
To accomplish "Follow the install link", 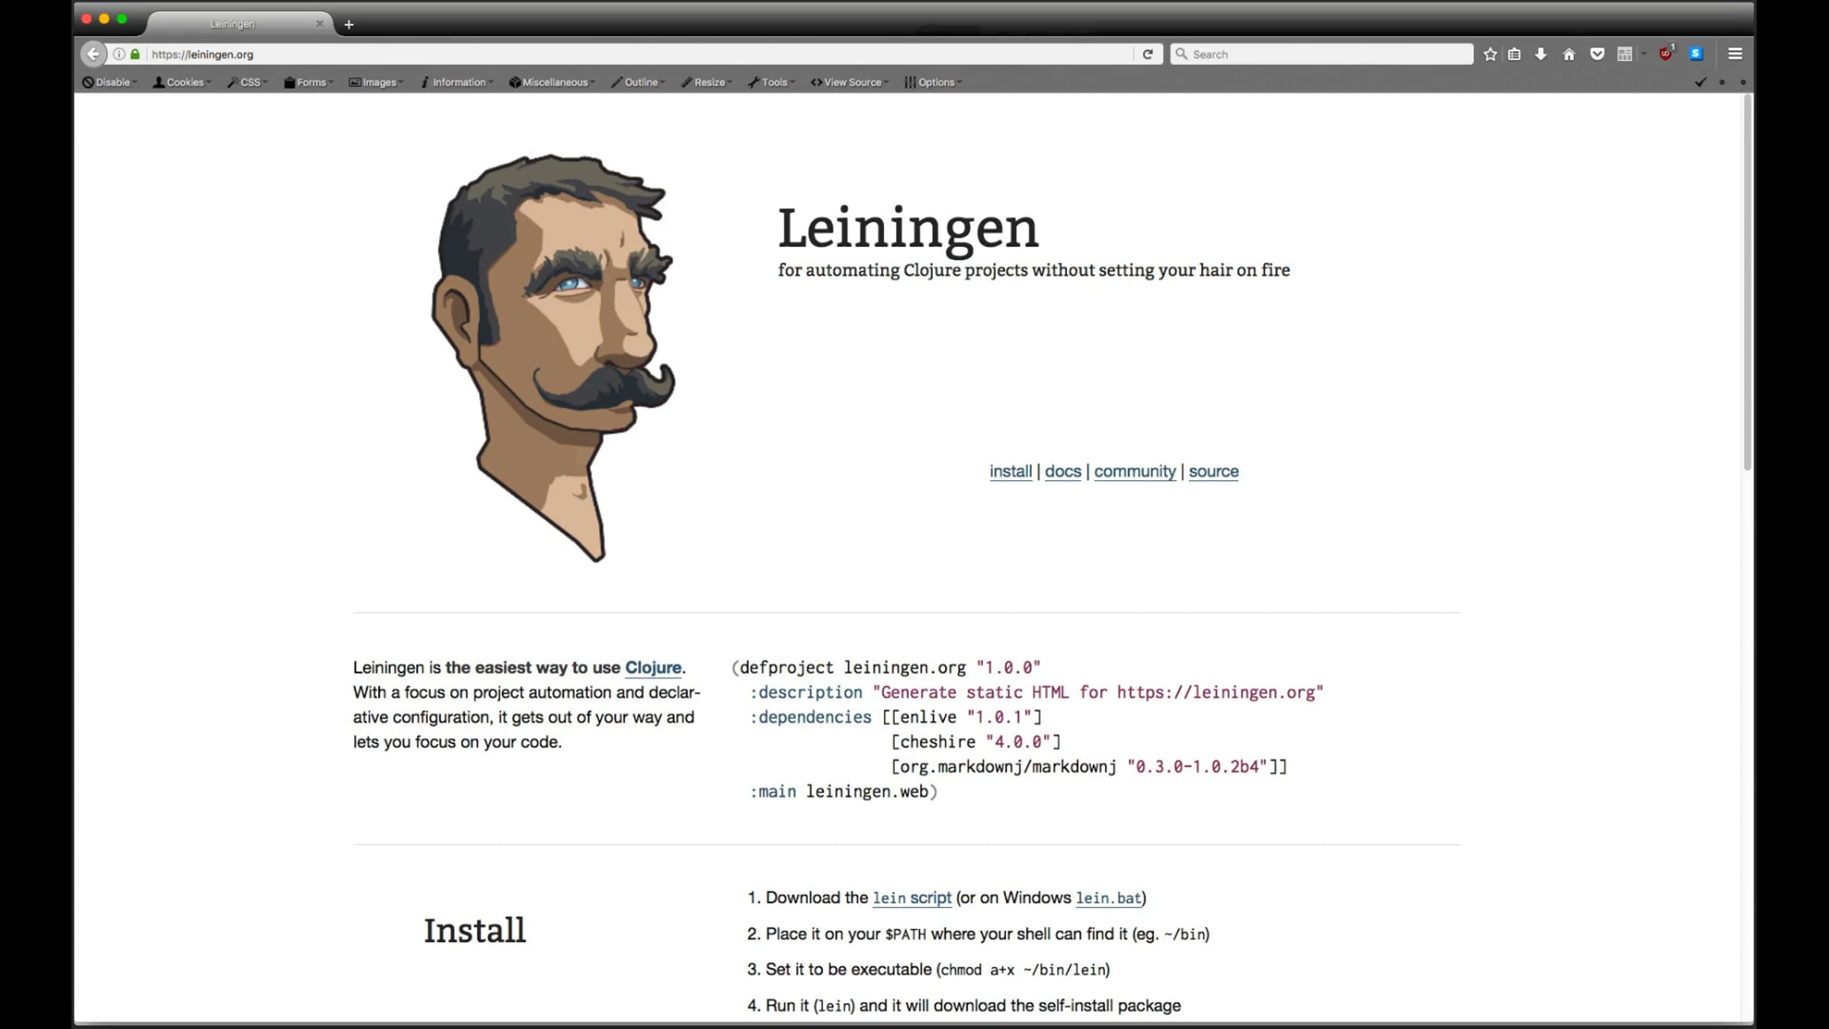I will click(1010, 471).
